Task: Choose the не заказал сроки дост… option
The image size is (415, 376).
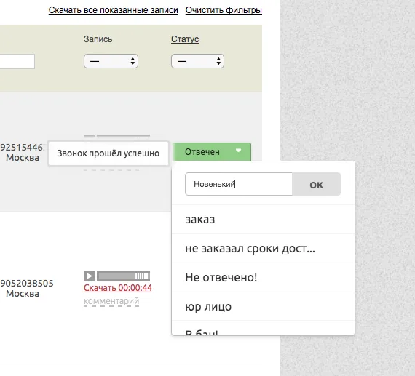Action: 263,249
